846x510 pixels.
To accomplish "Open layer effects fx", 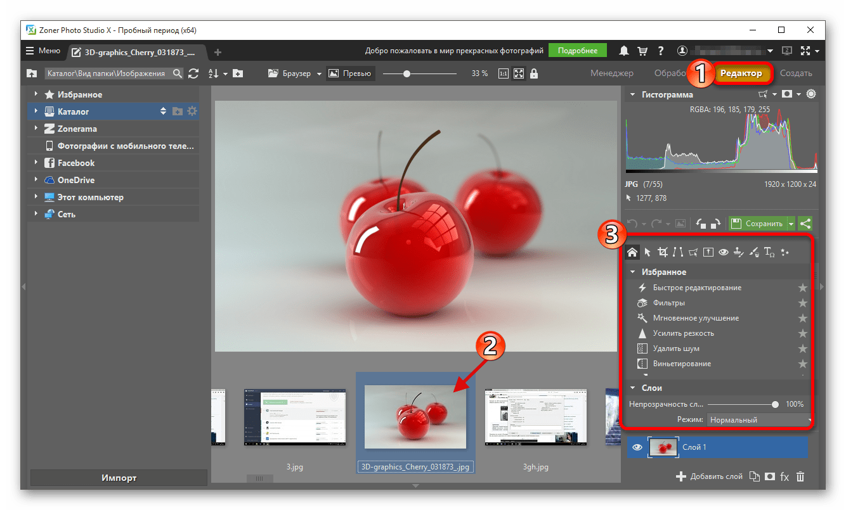I will point(785,476).
